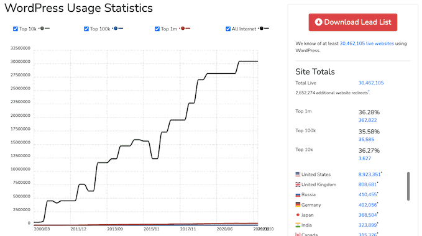This screenshot has height=236, width=422.
Task: Click the Download Lead List button
Action: click(352, 22)
